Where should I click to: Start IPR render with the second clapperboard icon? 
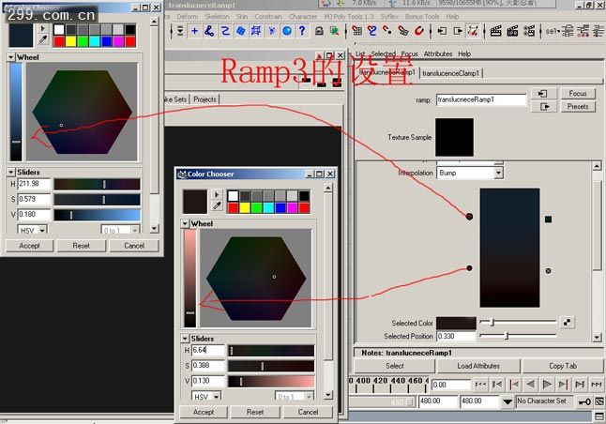[x=512, y=31]
